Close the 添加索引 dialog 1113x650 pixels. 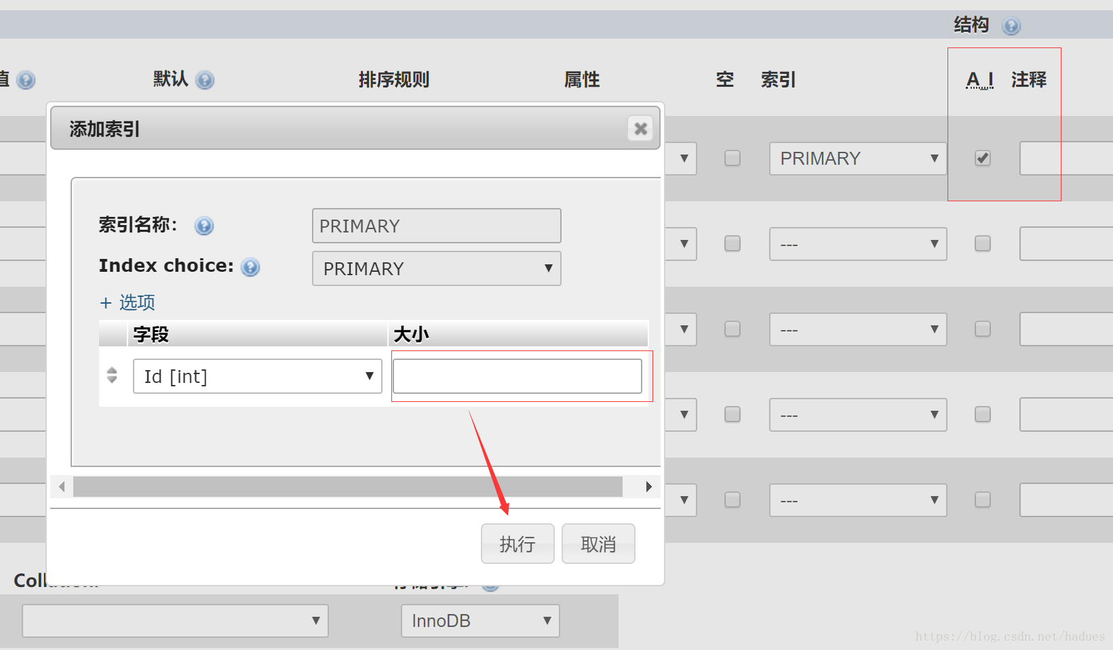tap(640, 128)
